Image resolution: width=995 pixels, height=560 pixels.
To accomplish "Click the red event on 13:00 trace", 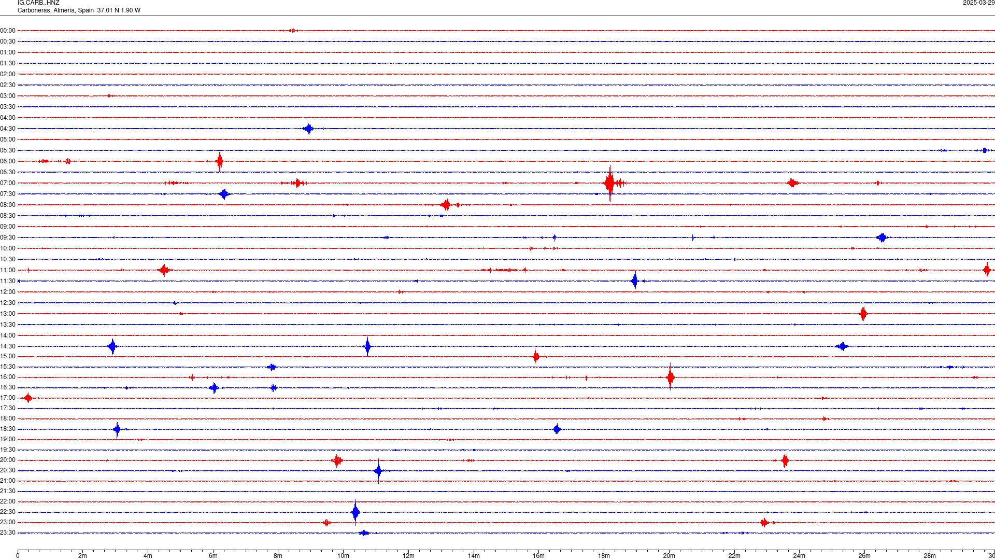I will click(863, 314).
